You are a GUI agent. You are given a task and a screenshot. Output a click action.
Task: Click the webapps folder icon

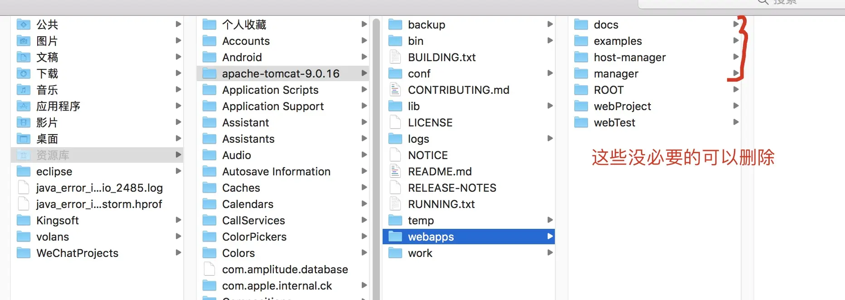(395, 237)
